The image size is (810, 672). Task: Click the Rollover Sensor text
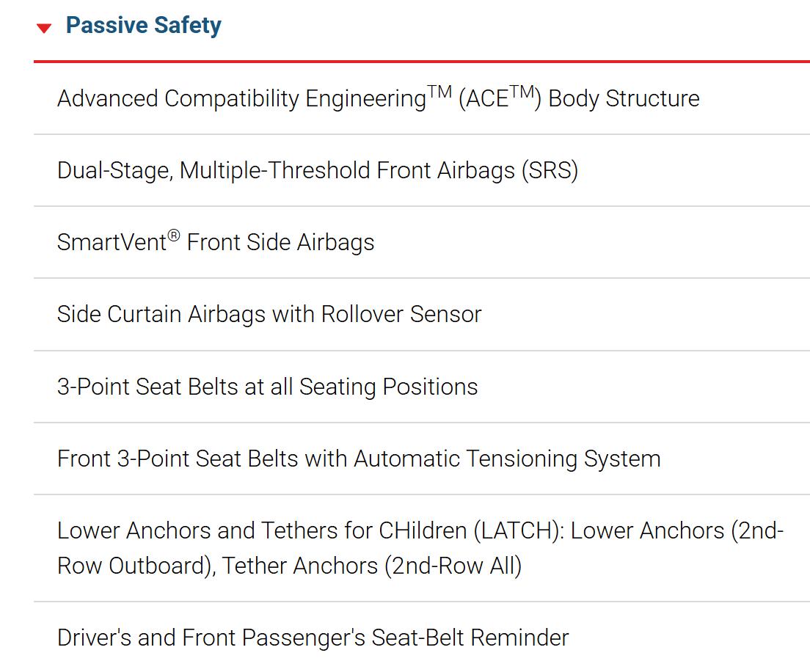401,314
